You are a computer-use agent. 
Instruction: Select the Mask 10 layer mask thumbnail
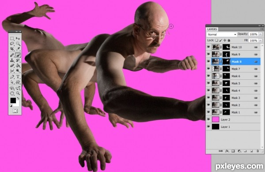tap(226, 47)
